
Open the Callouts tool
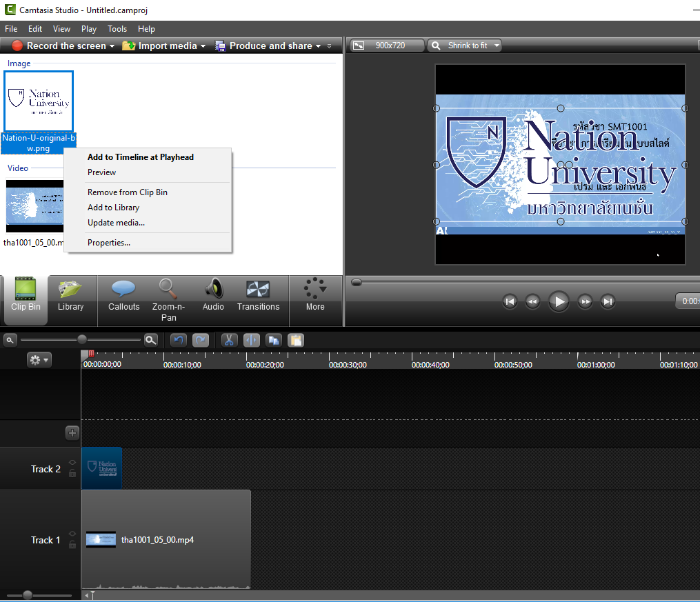coord(123,295)
